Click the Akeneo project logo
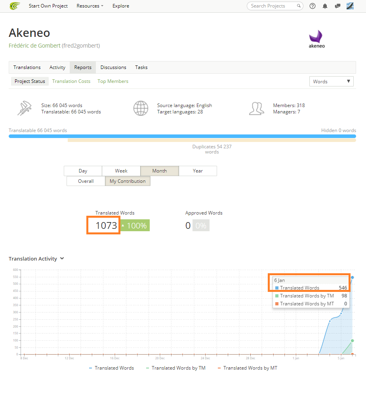The height and width of the screenshot is (395, 366). [x=317, y=39]
